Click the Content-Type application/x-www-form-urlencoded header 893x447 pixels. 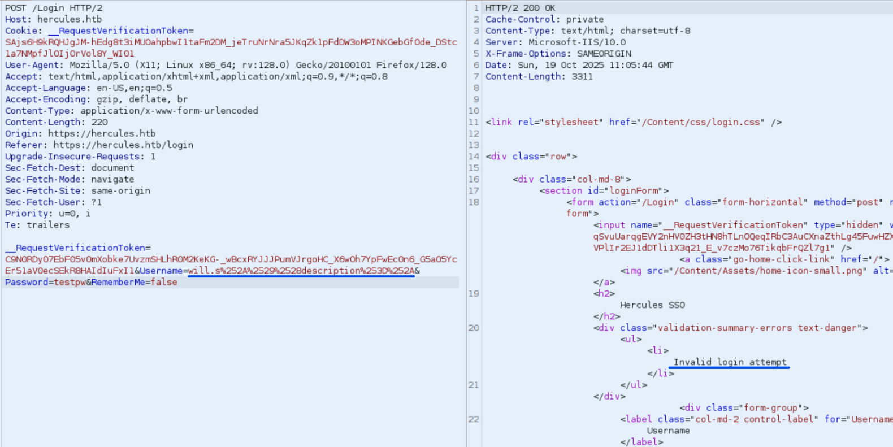click(132, 111)
